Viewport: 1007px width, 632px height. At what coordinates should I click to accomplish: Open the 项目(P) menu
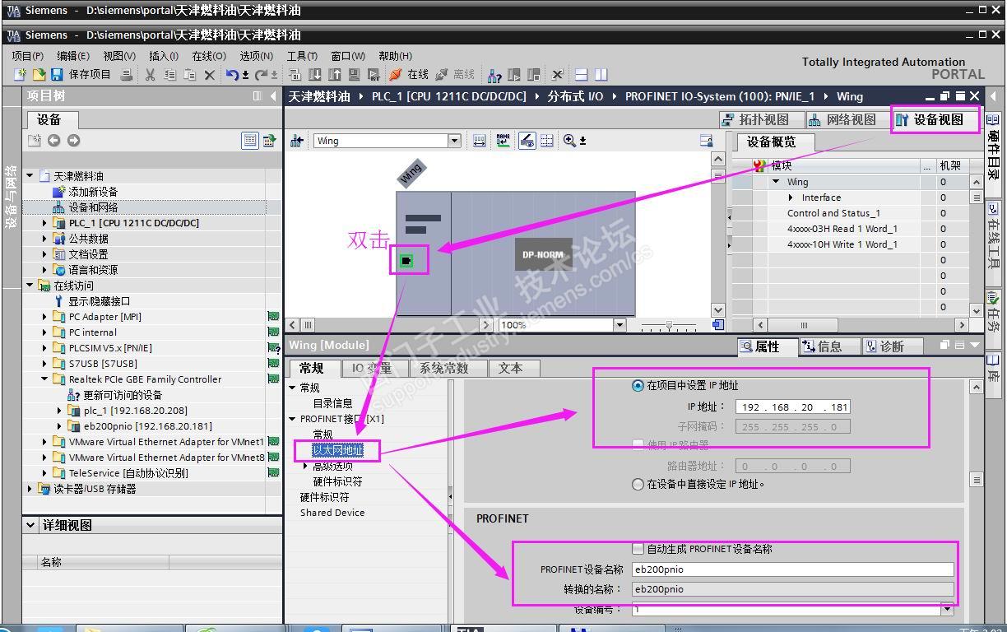point(27,56)
